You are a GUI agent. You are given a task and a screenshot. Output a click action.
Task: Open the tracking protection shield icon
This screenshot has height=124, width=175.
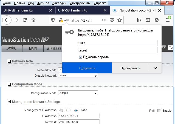(x=53, y=20)
